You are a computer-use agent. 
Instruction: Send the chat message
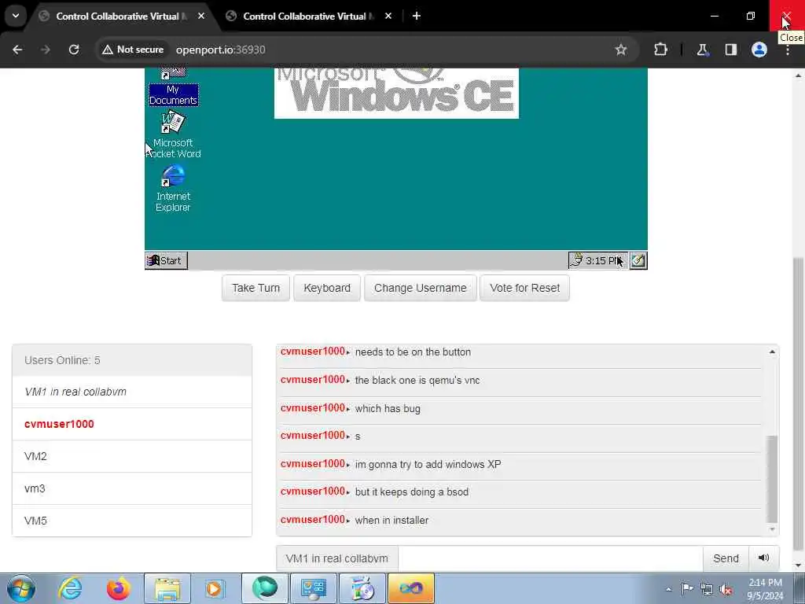(x=726, y=558)
